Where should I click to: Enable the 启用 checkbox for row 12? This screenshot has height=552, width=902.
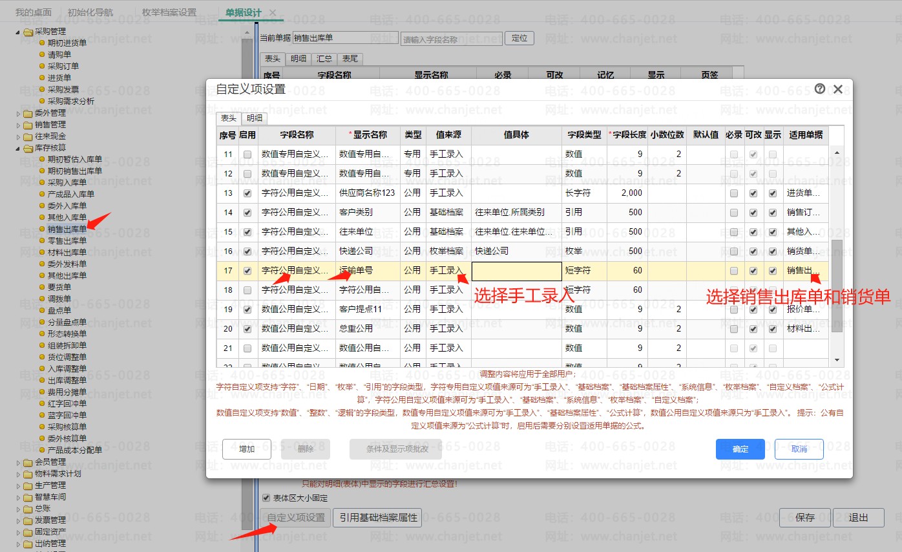point(247,174)
